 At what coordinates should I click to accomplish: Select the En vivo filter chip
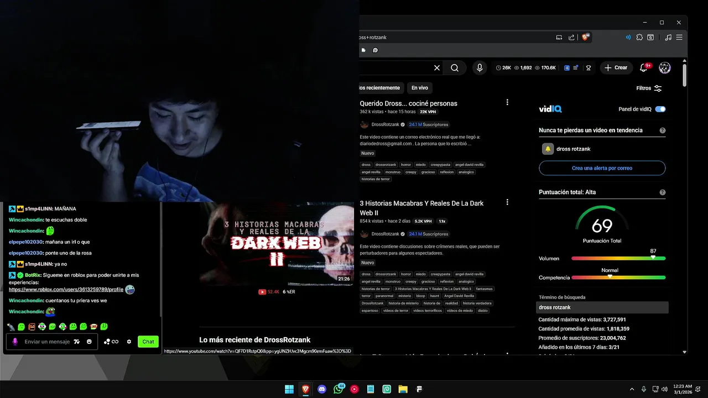pos(419,88)
